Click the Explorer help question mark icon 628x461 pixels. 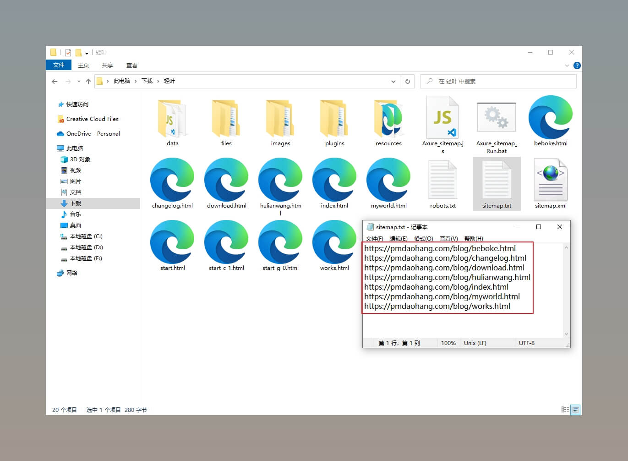pyautogui.click(x=577, y=66)
